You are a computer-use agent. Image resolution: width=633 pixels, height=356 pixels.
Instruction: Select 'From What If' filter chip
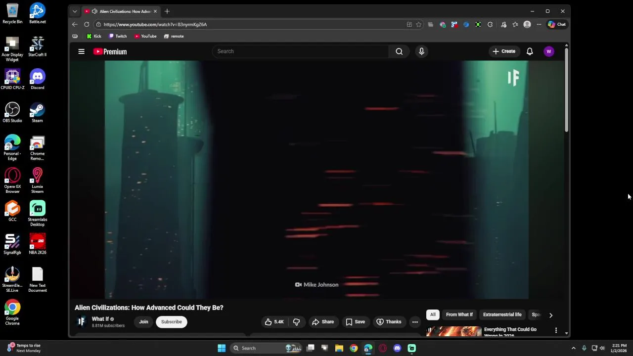tap(459, 314)
